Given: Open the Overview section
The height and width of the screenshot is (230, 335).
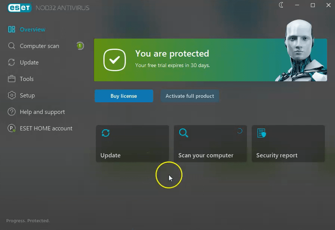Looking at the screenshot, I should tap(33, 30).
